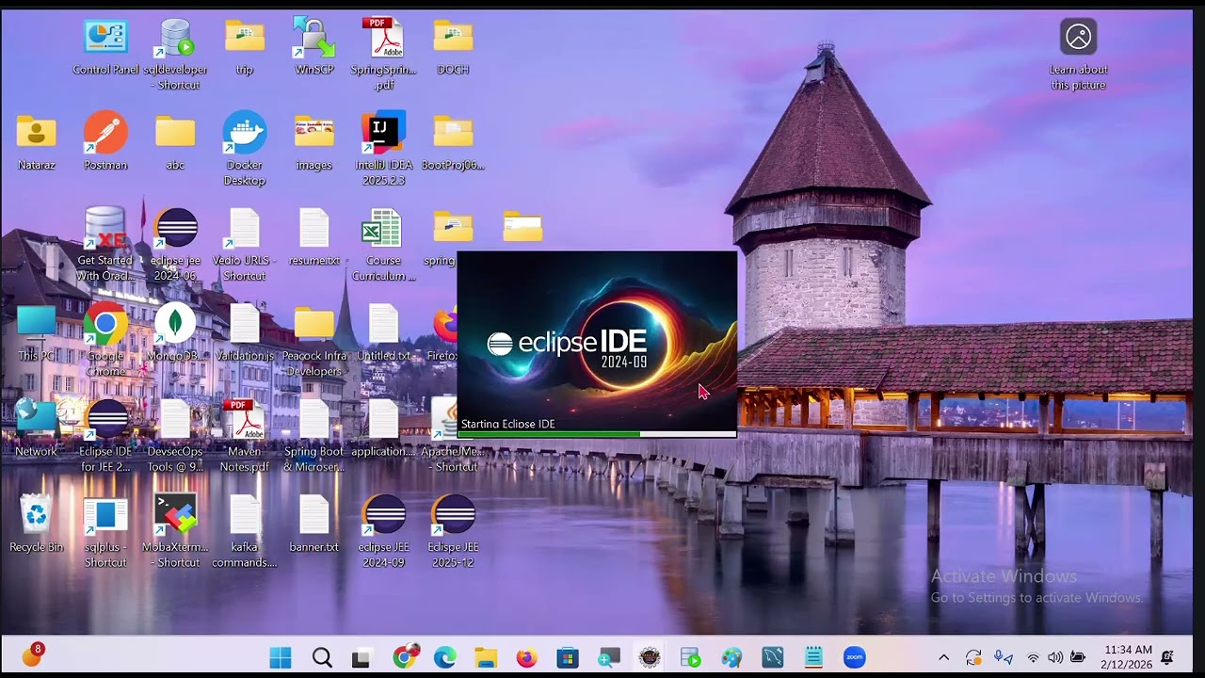Select the Google Chrome desktop shortcut
Viewport: 1205px width, 678px height.
click(x=105, y=341)
